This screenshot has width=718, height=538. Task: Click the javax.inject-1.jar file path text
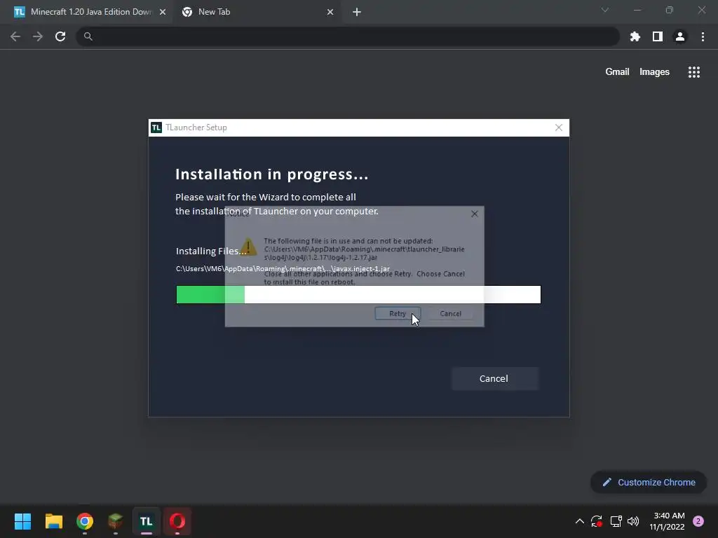[283, 268]
